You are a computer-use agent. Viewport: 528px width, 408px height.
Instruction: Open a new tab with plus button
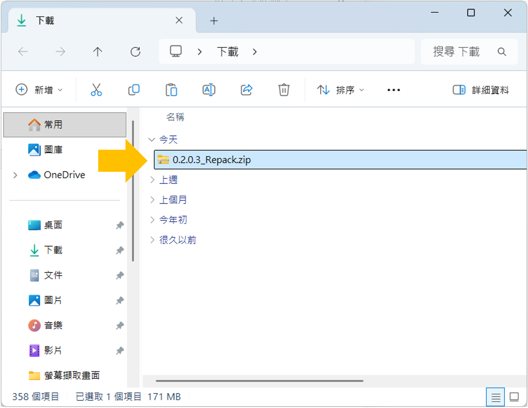pos(214,21)
